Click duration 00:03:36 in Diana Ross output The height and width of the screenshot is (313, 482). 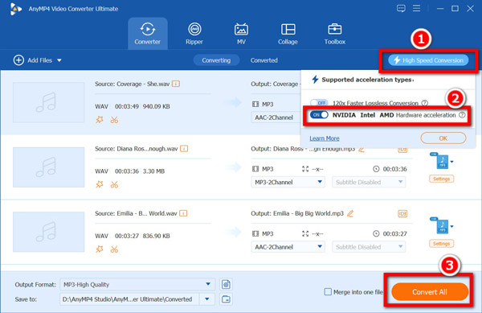(x=394, y=169)
